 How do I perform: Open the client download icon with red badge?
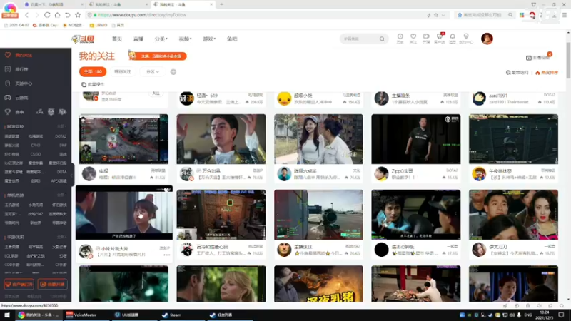(x=440, y=39)
